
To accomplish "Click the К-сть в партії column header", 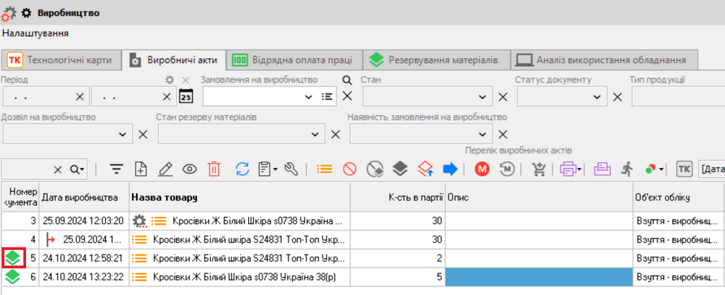I will point(397,197).
